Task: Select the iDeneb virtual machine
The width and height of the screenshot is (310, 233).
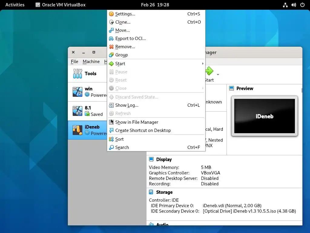Action: click(x=87, y=130)
